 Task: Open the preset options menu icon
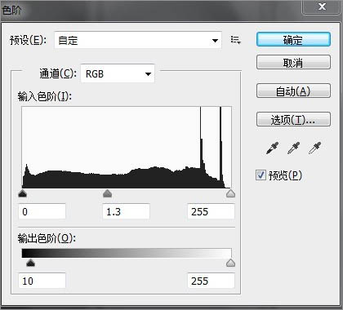coord(236,40)
